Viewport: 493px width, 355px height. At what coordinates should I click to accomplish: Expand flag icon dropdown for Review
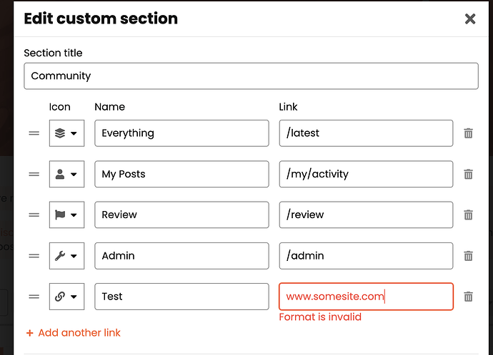66,215
